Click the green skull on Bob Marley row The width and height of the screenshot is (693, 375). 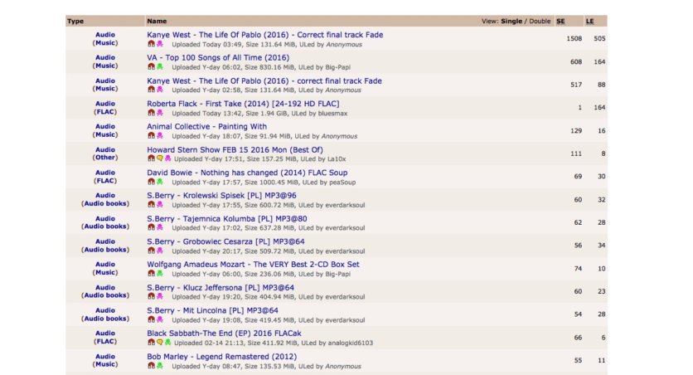click(x=160, y=366)
